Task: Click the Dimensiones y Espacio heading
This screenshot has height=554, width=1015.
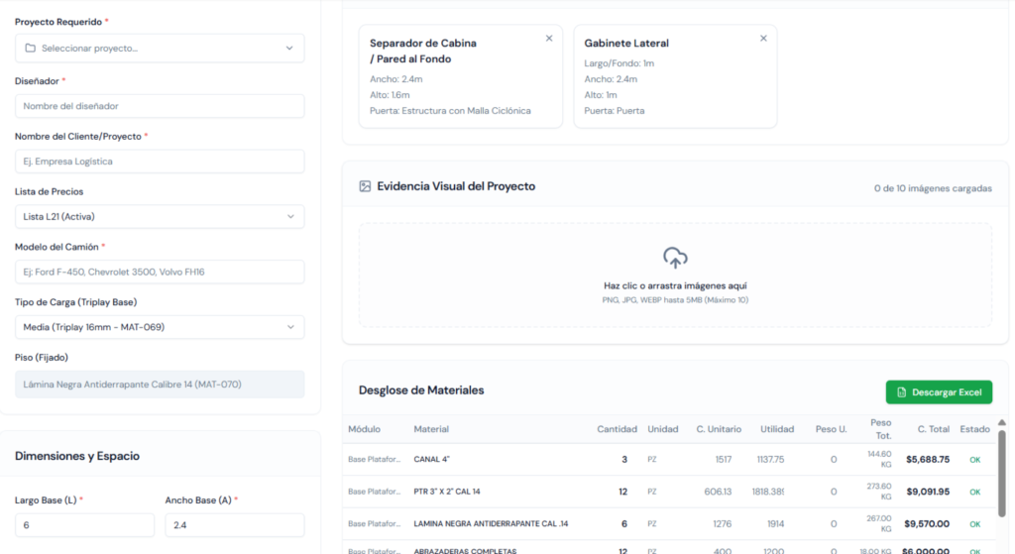Action: coord(77,456)
